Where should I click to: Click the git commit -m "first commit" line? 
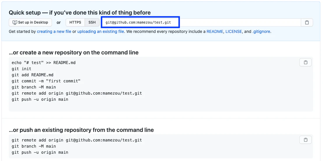pos(46,81)
